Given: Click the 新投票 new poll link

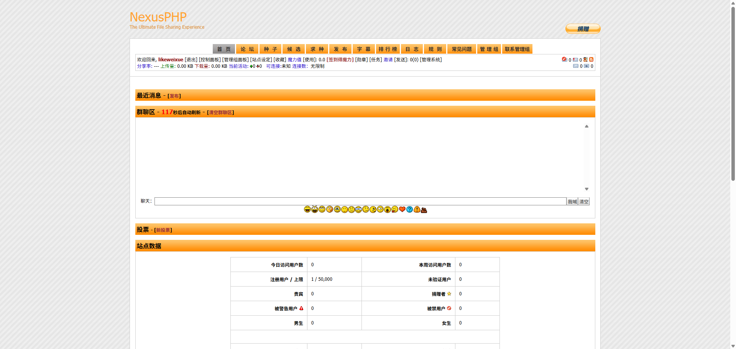Looking at the screenshot, I should coord(163,230).
